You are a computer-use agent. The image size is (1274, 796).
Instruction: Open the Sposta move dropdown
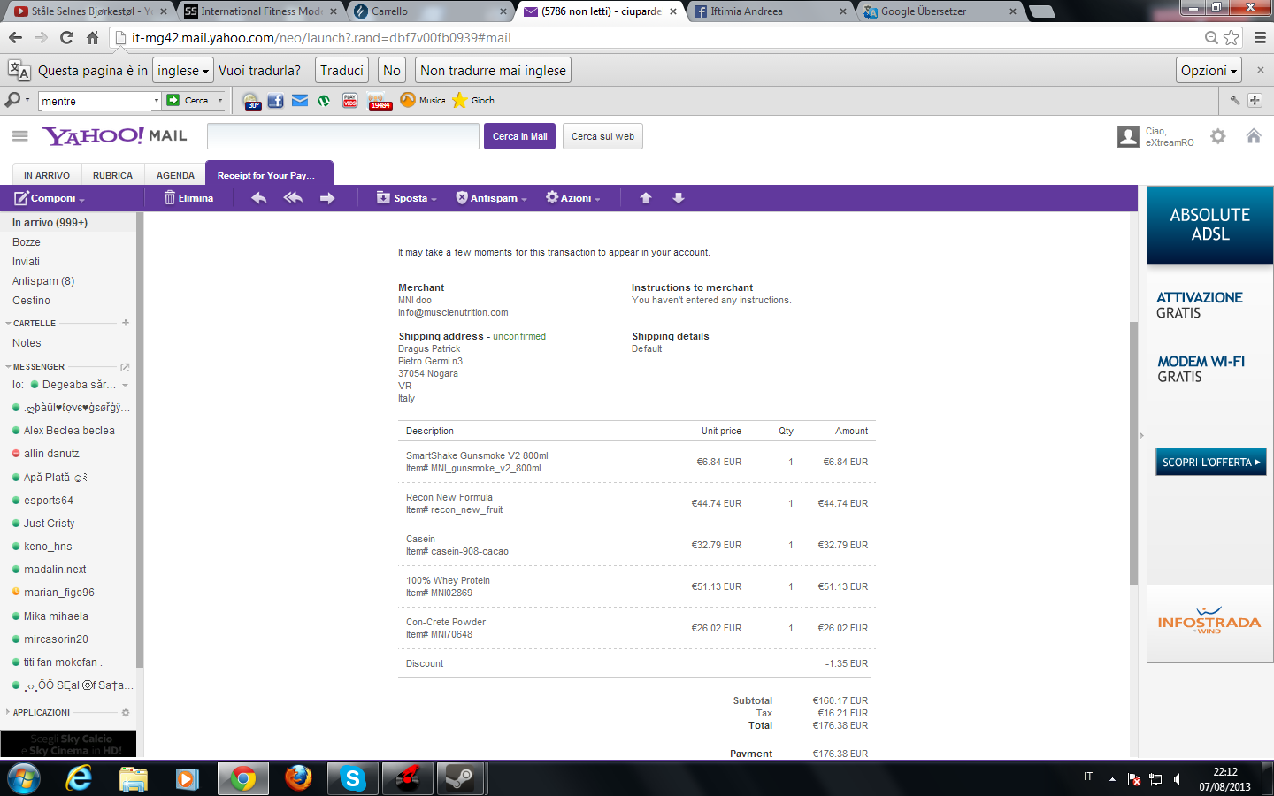[x=407, y=198]
